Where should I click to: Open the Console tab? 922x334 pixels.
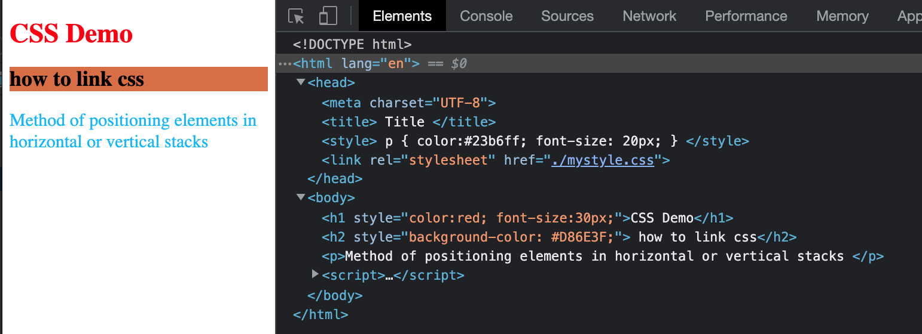[486, 16]
